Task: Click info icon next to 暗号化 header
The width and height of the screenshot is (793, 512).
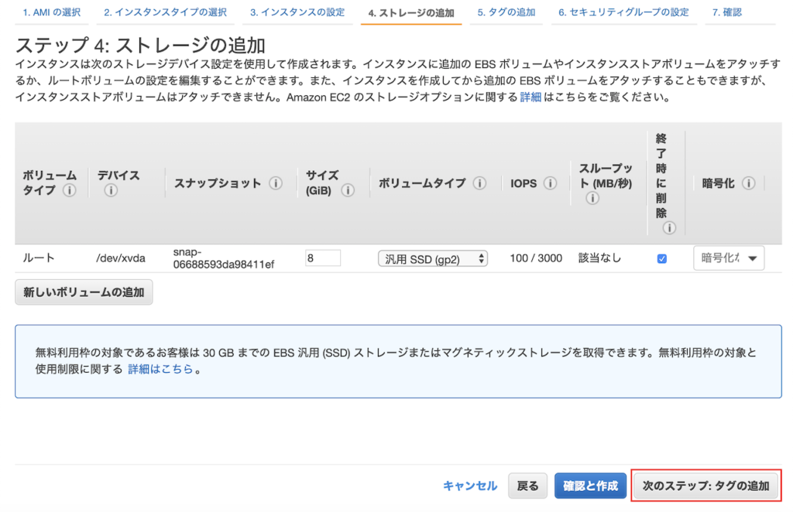Action: (x=748, y=183)
